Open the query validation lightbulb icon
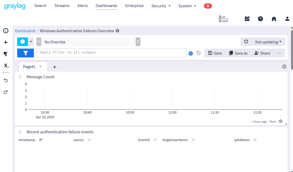Image resolution: width=293 pixels, height=172 pixels. tap(191, 54)
